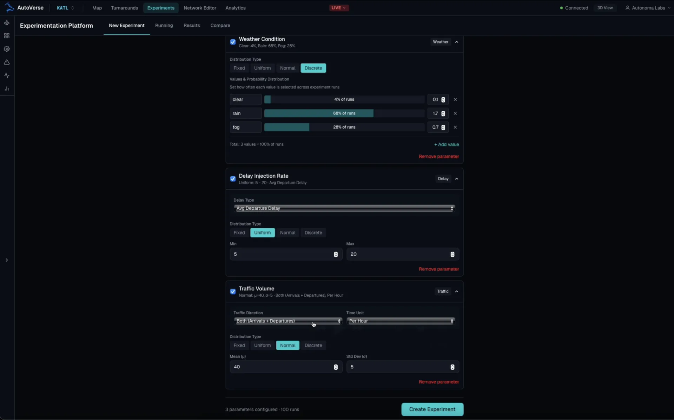This screenshot has width=674, height=420.
Task: Open the Delay Type dropdown
Action: (x=344, y=208)
